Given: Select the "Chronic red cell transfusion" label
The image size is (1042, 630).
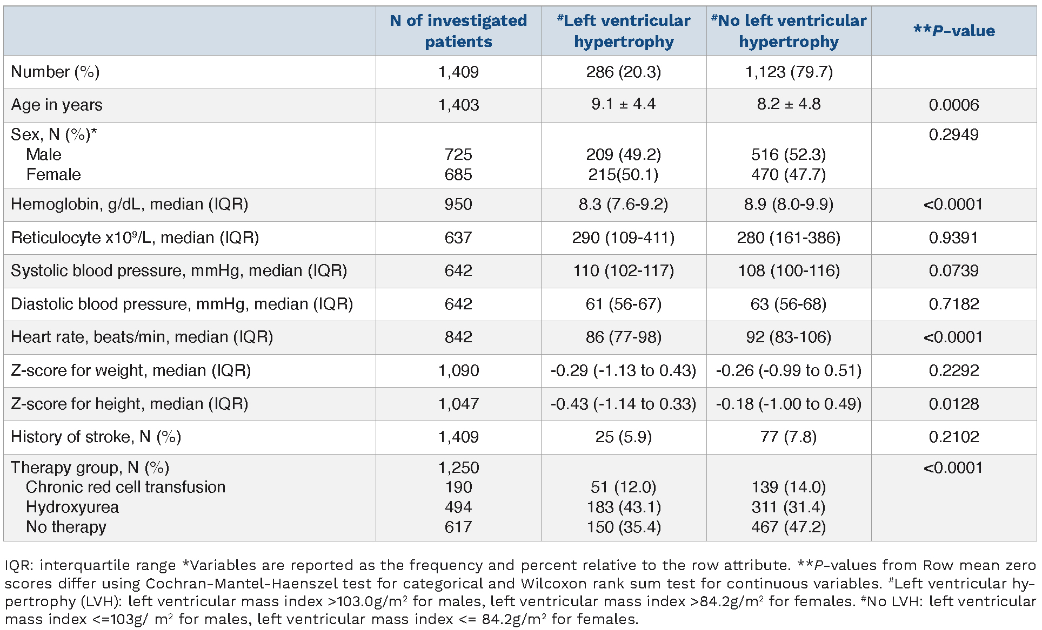Looking at the screenshot, I should tap(125, 487).
